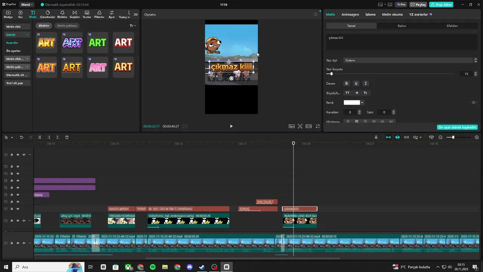Click the white Renk color swatch

click(352, 102)
